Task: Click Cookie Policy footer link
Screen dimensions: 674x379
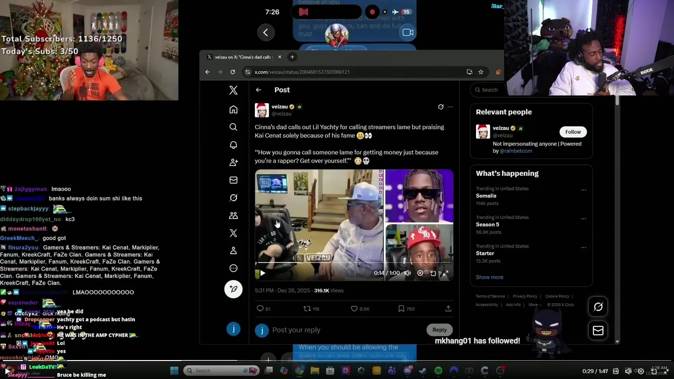Action: 557,296
